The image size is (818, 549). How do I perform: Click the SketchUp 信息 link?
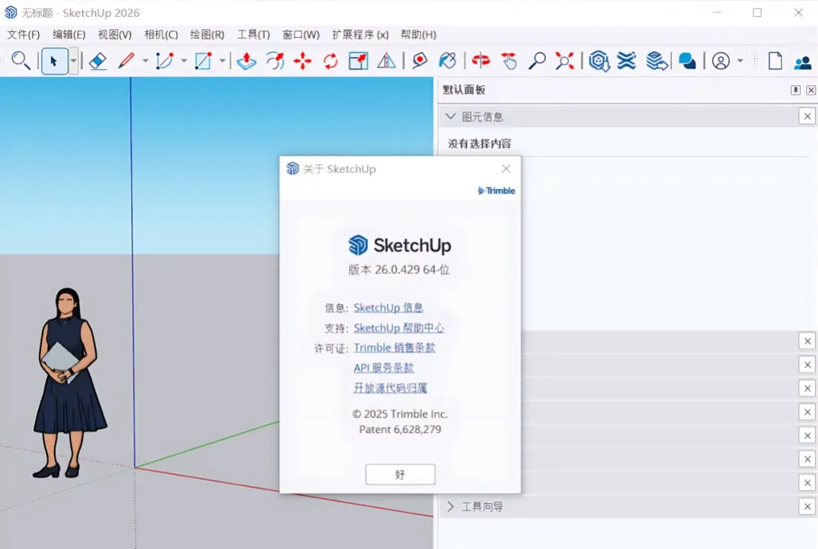388,308
